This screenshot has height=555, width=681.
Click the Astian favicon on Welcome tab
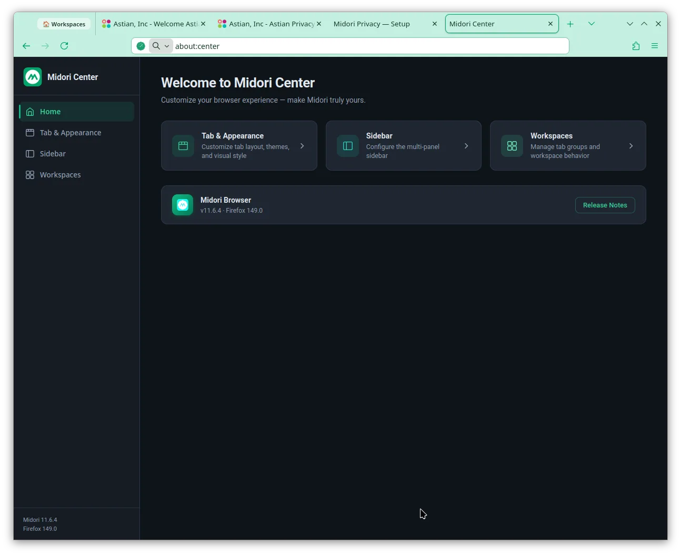pos(106,24)
